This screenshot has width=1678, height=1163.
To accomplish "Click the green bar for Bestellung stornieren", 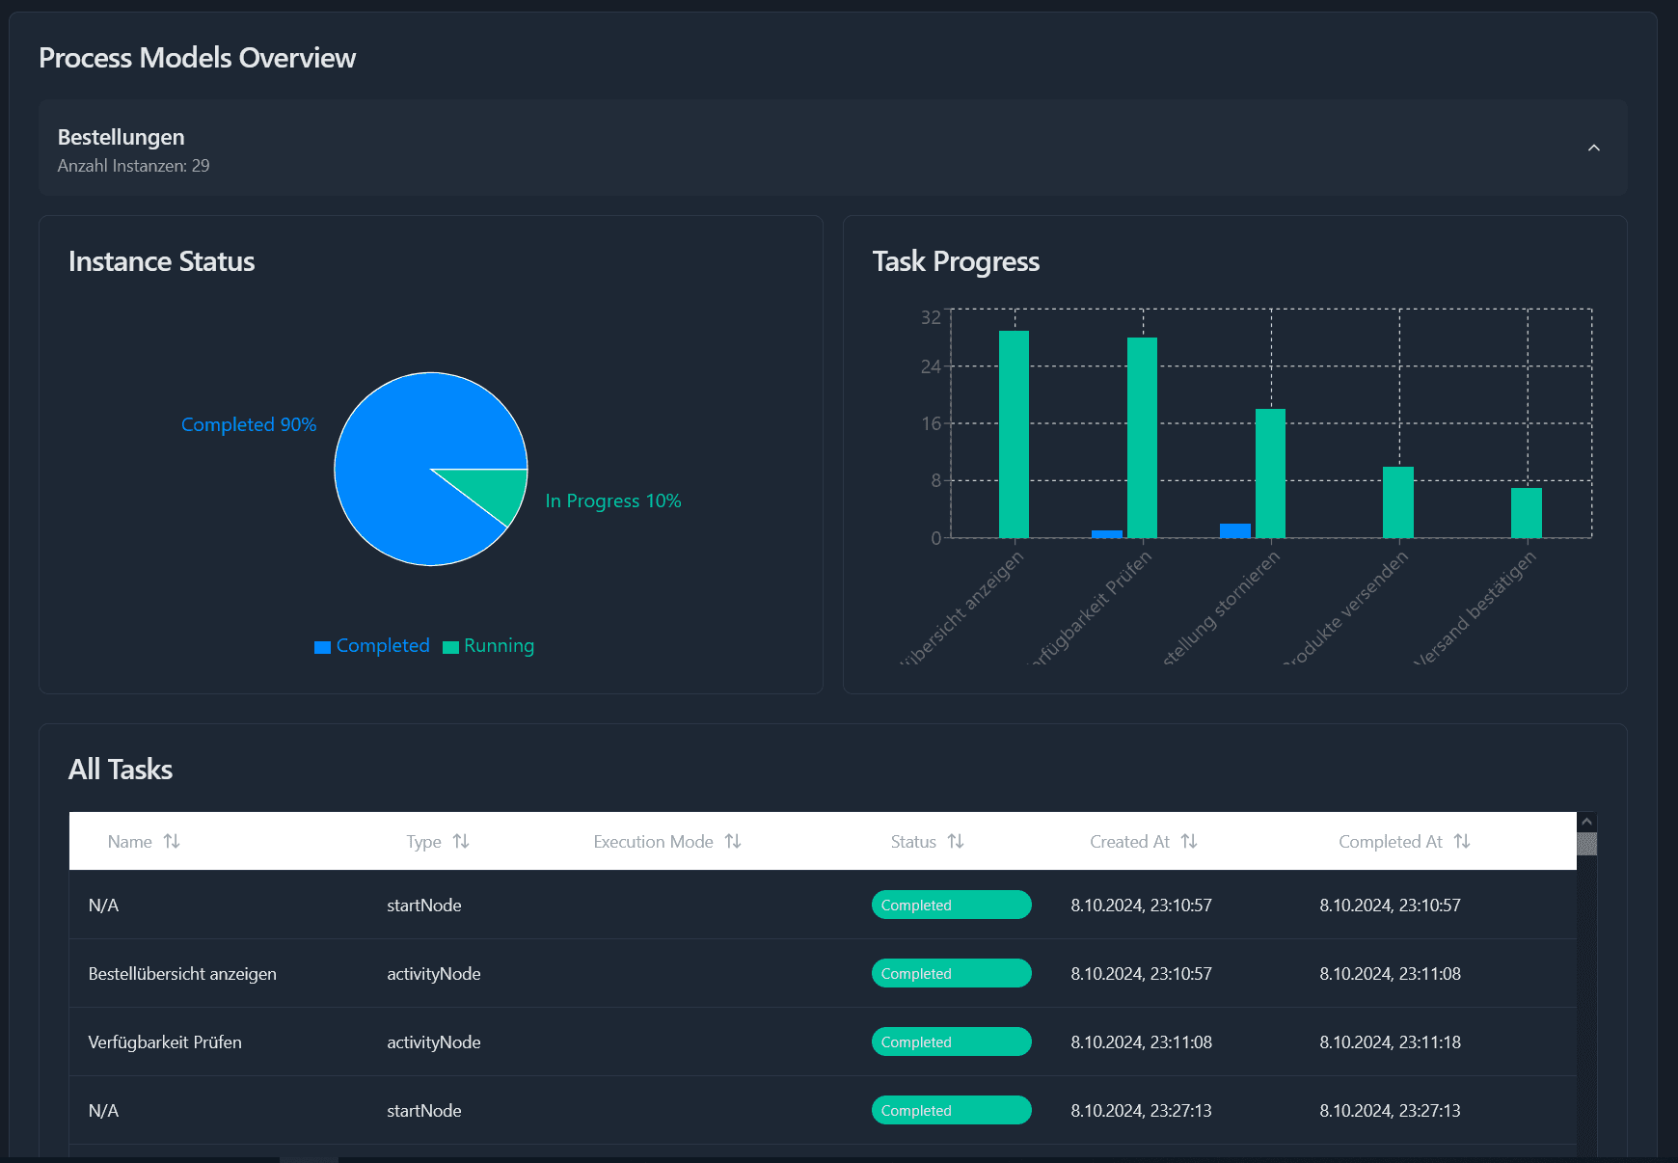I will [1270, 473].
